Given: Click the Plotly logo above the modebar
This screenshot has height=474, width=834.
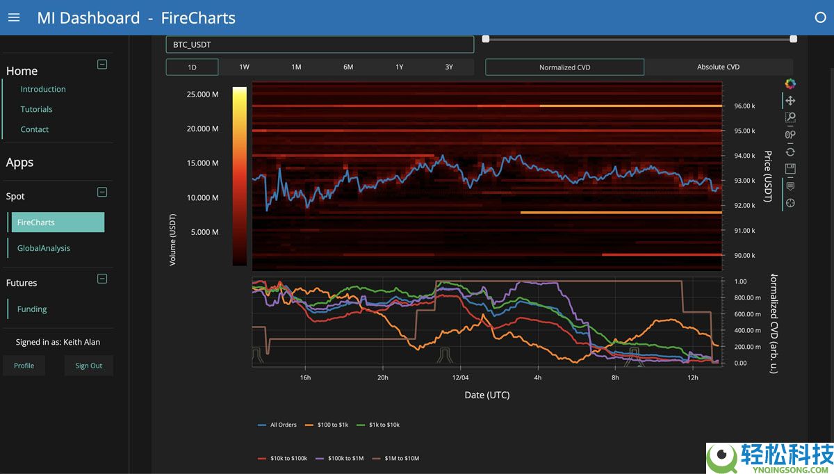Looking at the screenshot, I should 790,83.
